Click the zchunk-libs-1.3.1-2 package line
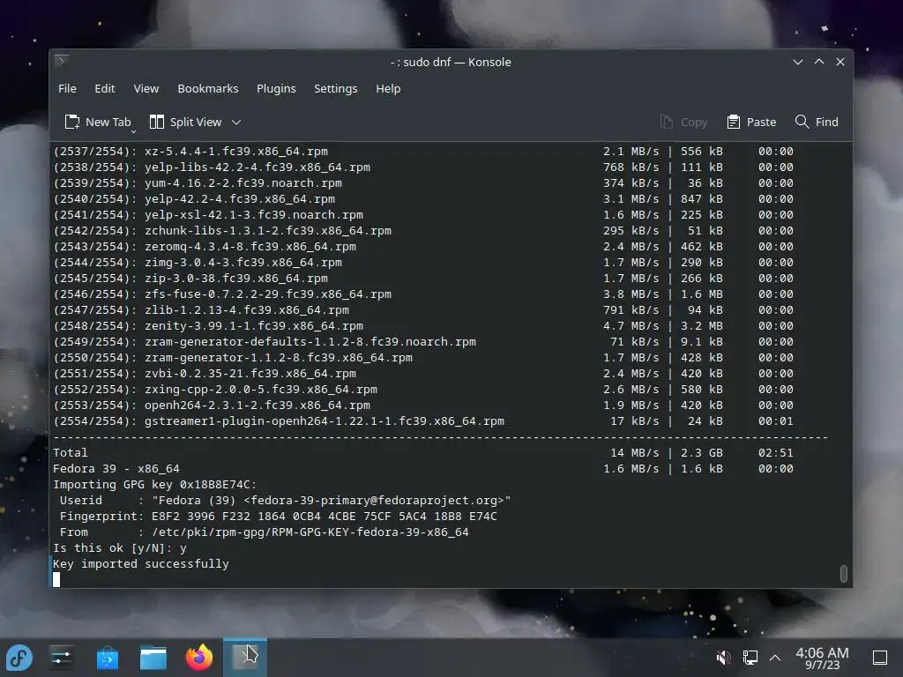Image resolution: width=903 pixels, height=677 pixels. (x=423, y=230)
